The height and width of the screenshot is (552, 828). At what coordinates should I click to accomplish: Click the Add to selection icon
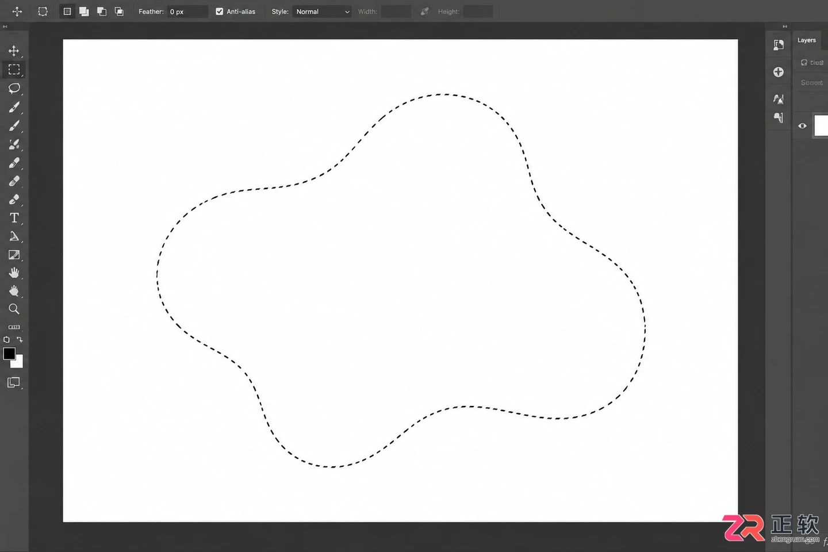(84, 11)
